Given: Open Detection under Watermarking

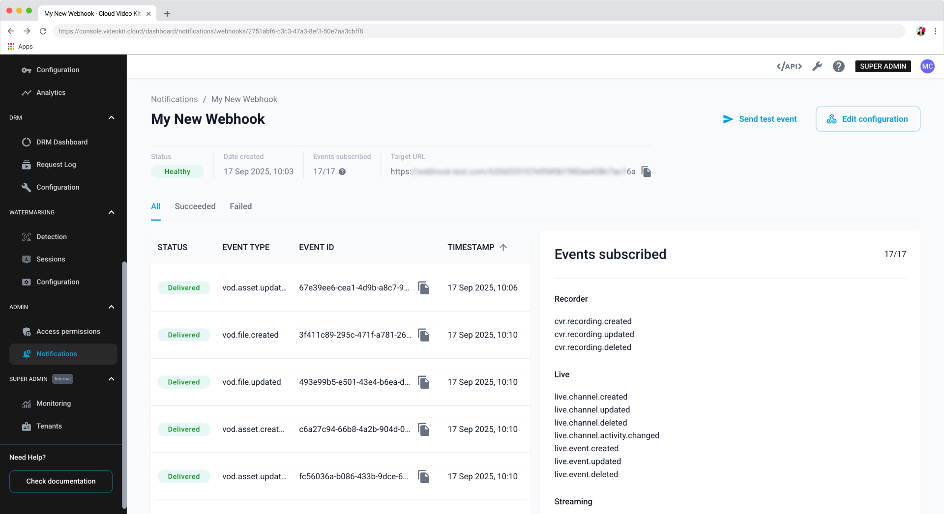Looking at the screenshot, I should tap(52, 236).
